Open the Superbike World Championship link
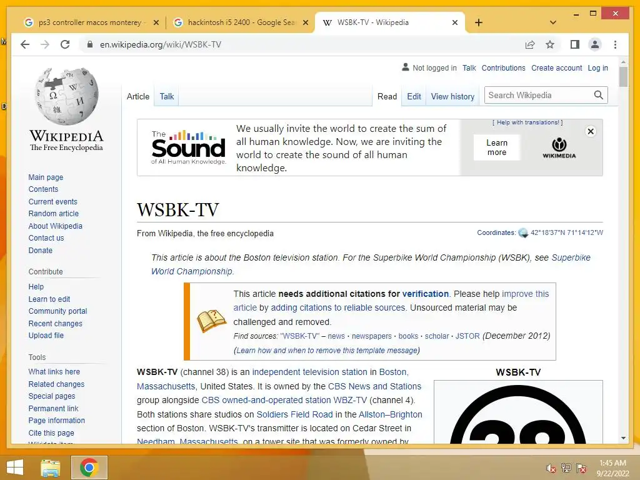 click(371, 264)
